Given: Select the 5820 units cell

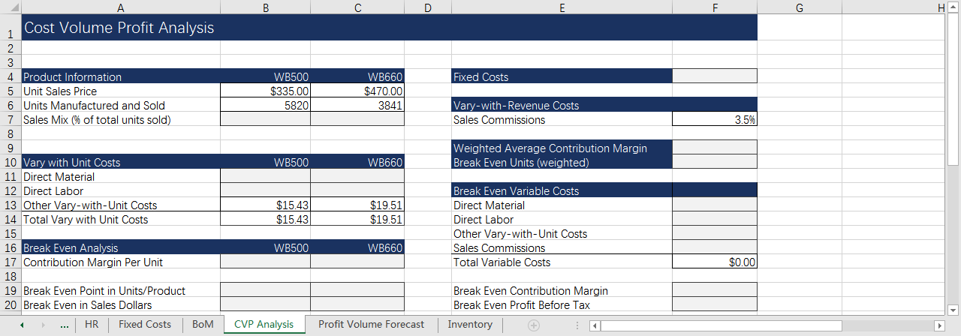Looking at the screenshot, I should [x=265, y=105].
